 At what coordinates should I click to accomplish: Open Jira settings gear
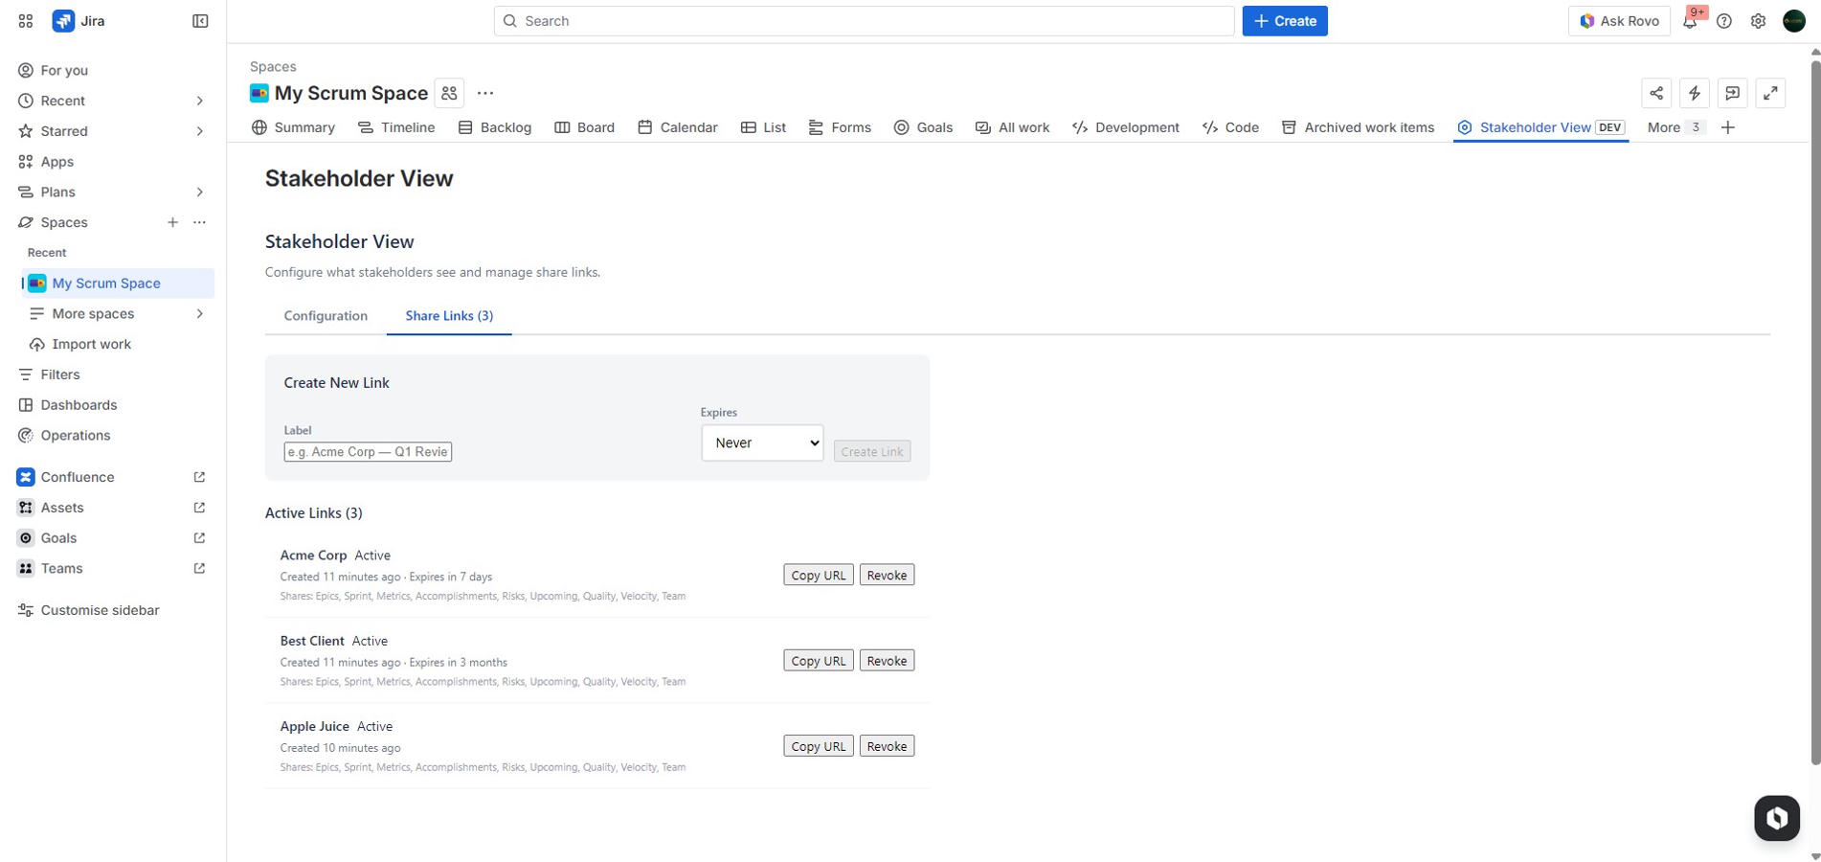pyautogui.click(x=1758, y=20)
